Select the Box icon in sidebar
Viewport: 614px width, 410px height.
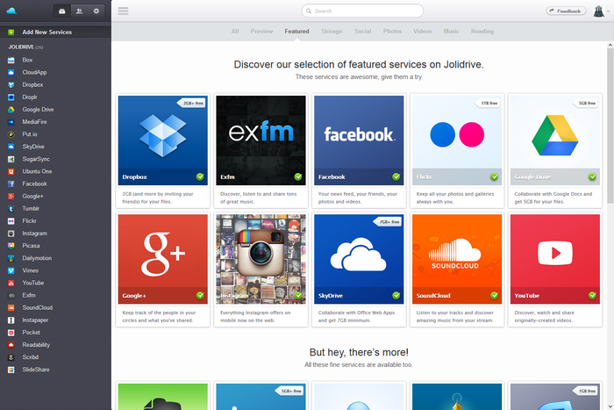pos(11,60)
